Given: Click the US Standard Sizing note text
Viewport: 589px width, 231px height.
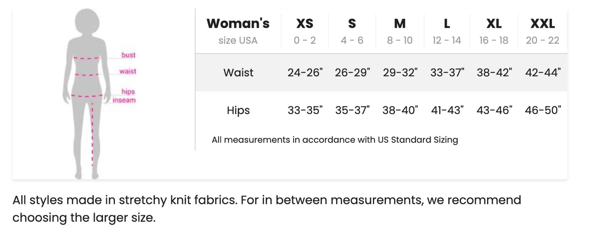Looking at the screenshot, I should pyautogui.click(x=335, y=140).
